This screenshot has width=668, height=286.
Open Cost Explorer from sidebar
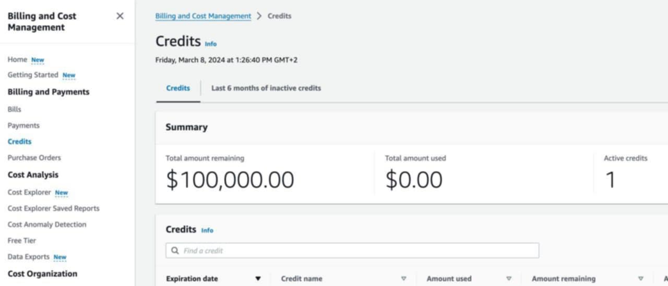click(29, 192)
